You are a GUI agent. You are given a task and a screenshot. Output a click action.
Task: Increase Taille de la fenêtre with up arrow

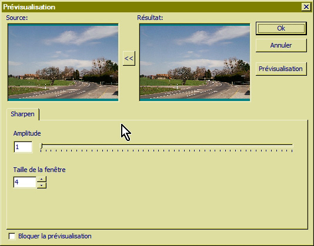[41, 179]
